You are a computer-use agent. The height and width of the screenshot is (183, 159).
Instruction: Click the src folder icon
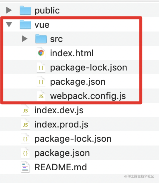41,39
